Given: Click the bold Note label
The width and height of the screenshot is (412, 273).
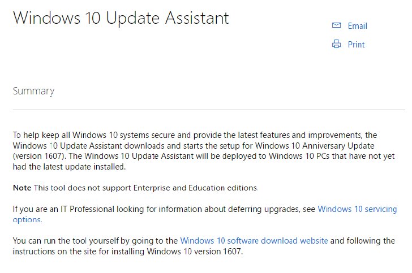Looking at the screenshot, I should tap(22, 188).
